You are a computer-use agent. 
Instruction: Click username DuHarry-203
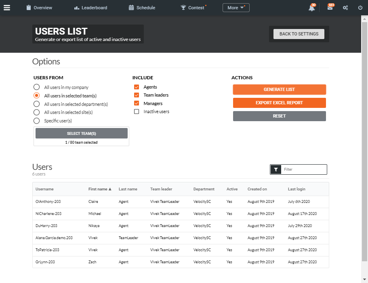coord(46,226)
